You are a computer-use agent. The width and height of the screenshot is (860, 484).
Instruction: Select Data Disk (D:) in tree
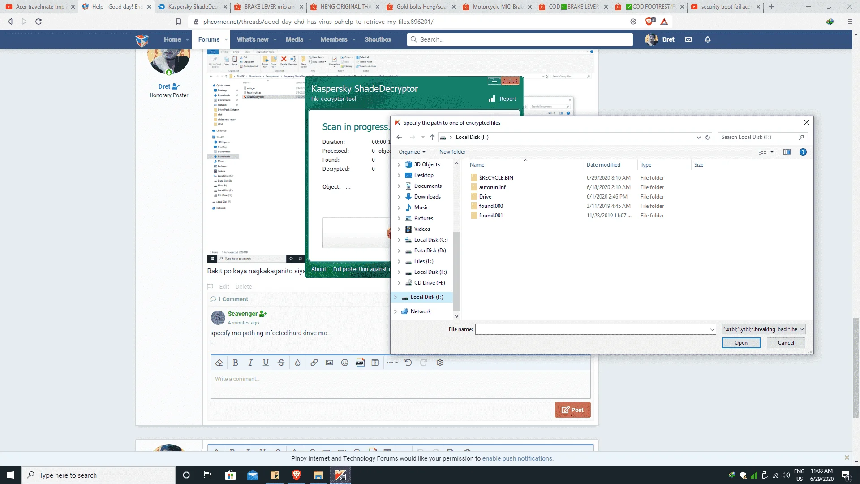[430, 251]
